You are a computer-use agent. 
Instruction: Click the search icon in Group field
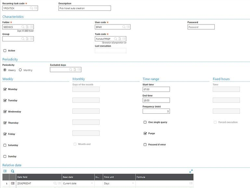(23, 39)
